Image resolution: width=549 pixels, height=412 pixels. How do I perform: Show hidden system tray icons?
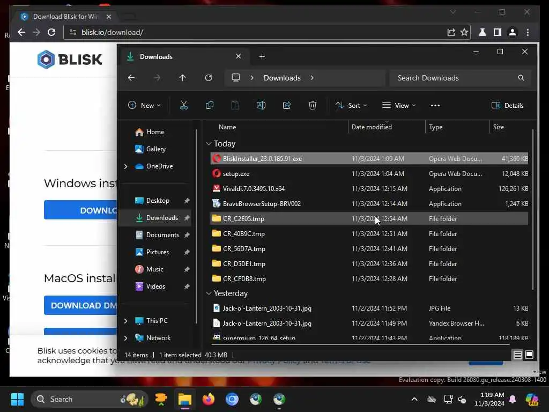(414, 399)
